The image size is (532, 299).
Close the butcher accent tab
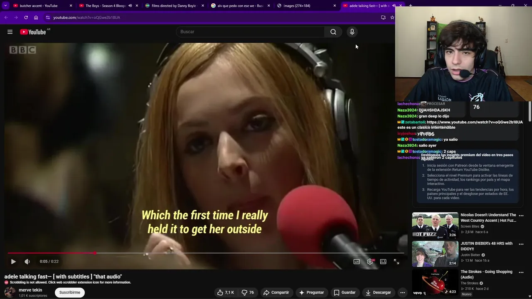71,6
